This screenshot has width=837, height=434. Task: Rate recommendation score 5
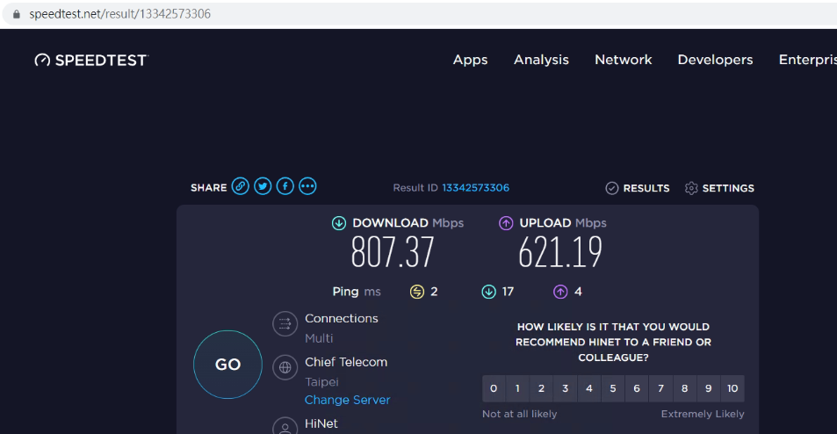(613, 388)
